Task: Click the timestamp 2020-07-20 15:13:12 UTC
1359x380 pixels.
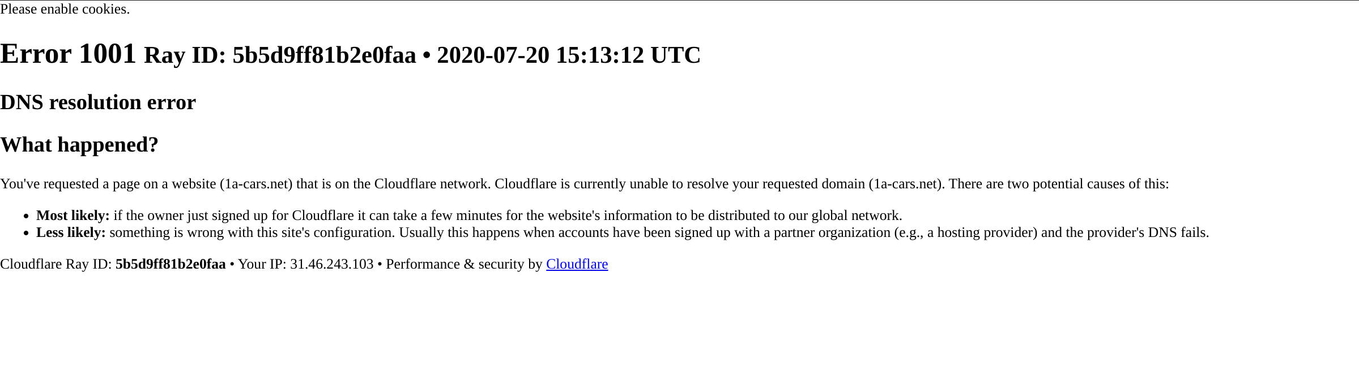Action: [x=569, y=55]
